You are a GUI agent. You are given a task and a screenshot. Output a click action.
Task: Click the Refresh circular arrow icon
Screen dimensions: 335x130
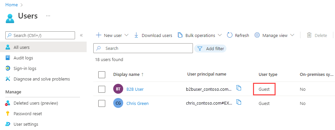click(x=230, y=35)
